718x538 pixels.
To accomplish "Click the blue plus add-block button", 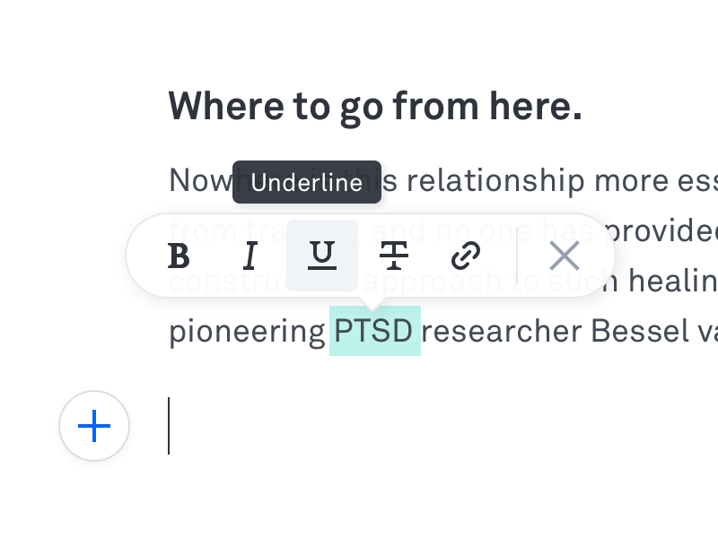I will [x=94, y=426].
